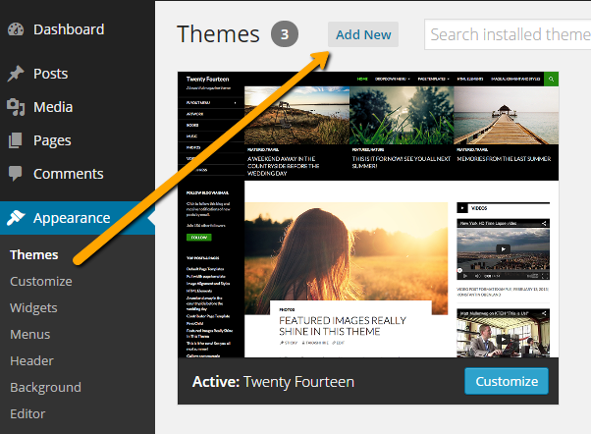This screenshot has width=591, height=434.
Task: Open the Dashboard menu
Action: pyautogui.click(x=69, y=29)
